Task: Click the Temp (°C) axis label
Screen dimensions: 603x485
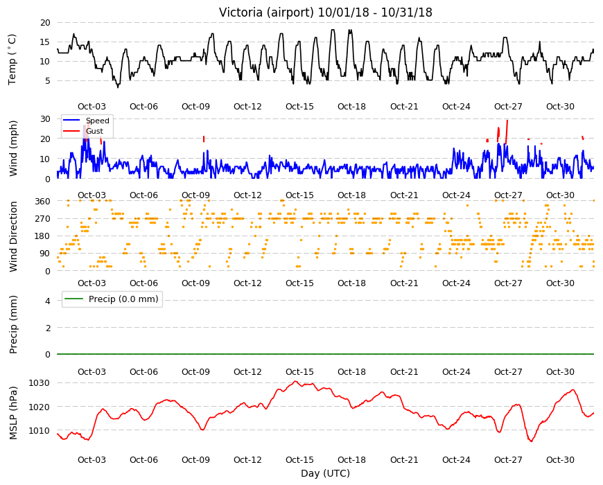Action: click(x=12, y=60)
